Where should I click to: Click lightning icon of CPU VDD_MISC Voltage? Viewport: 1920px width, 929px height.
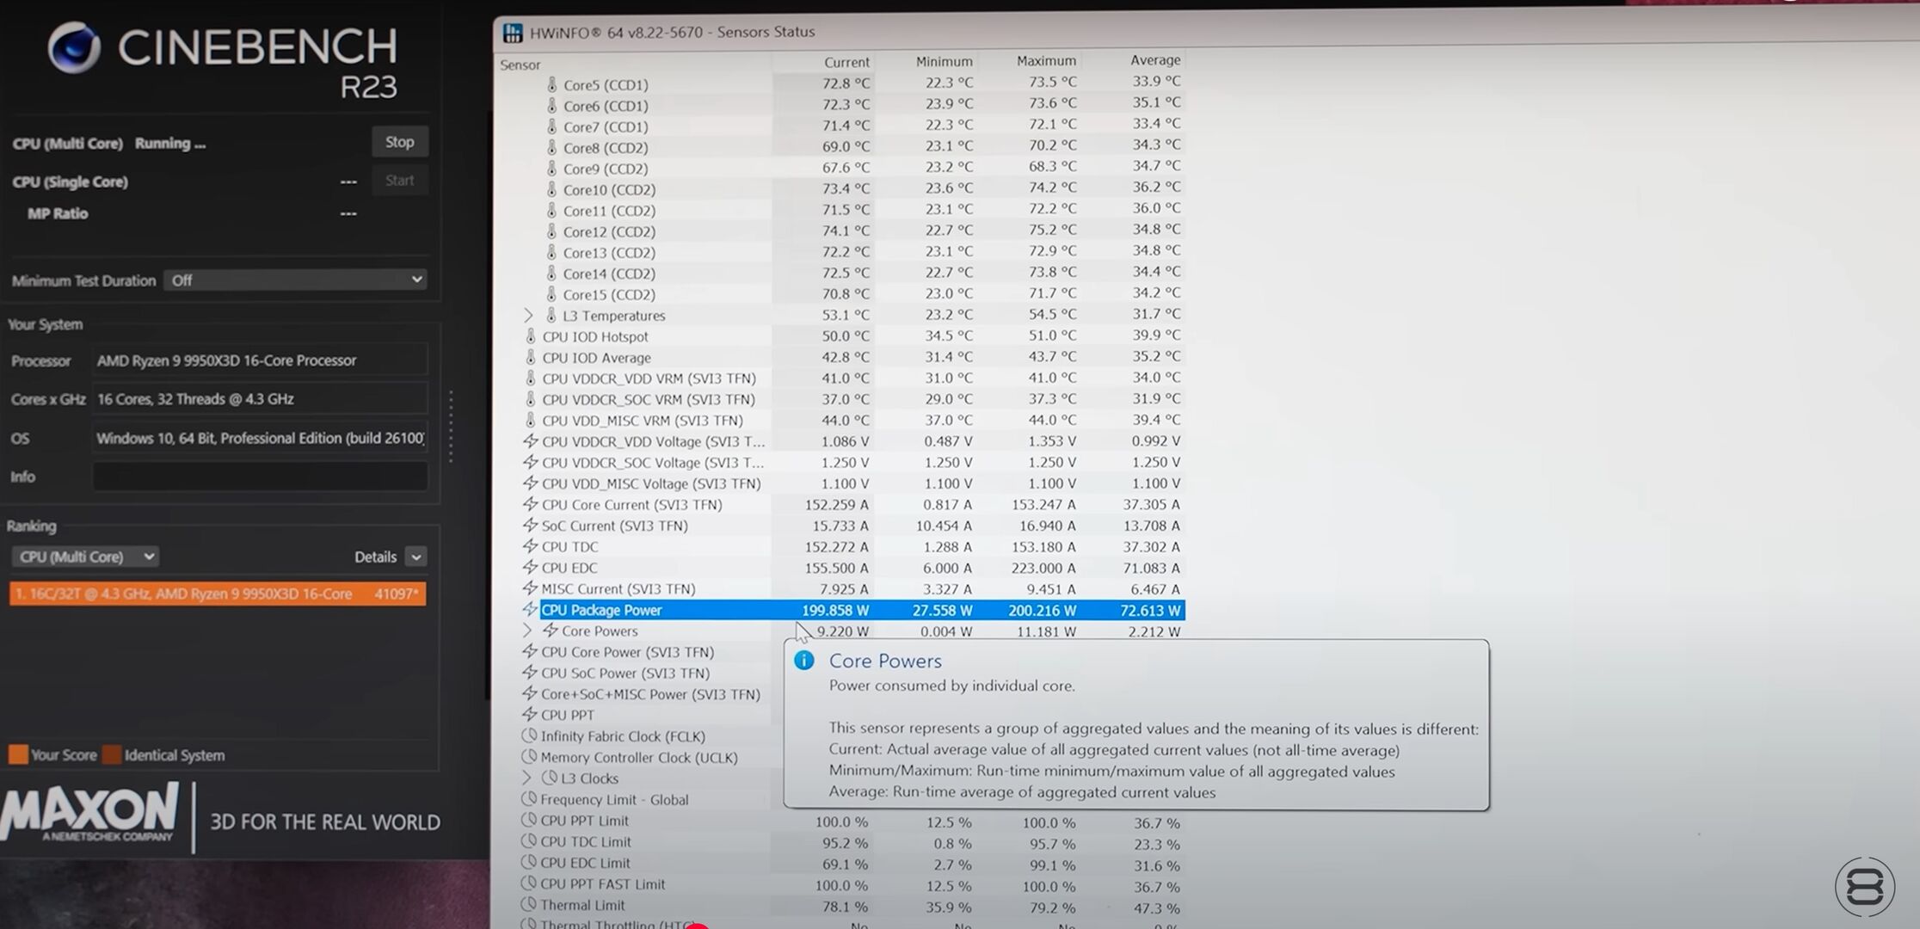(x=531, y=483)
